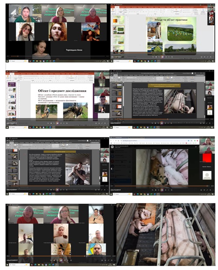Pause the player in the bottom video-call grid
This screenshot has width=218, height=270.
(x=61, y=260)
